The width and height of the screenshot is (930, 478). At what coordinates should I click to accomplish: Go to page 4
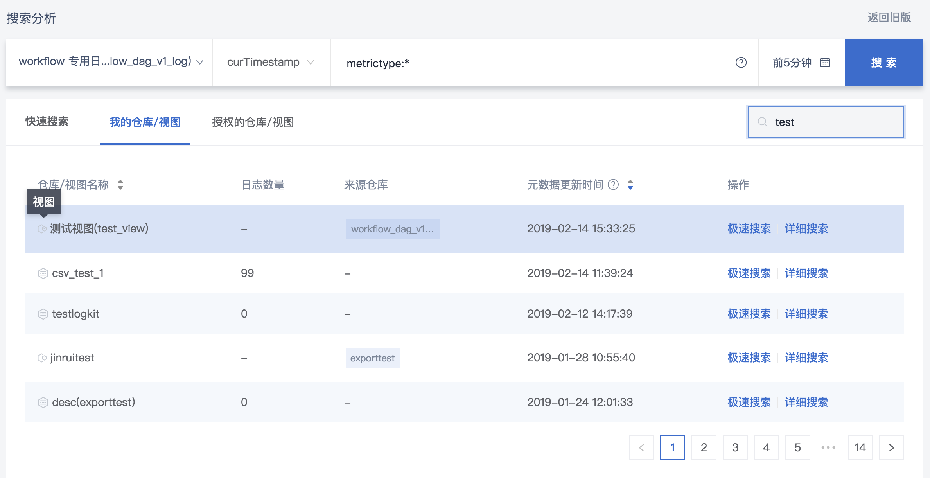[x=767, y=447]
